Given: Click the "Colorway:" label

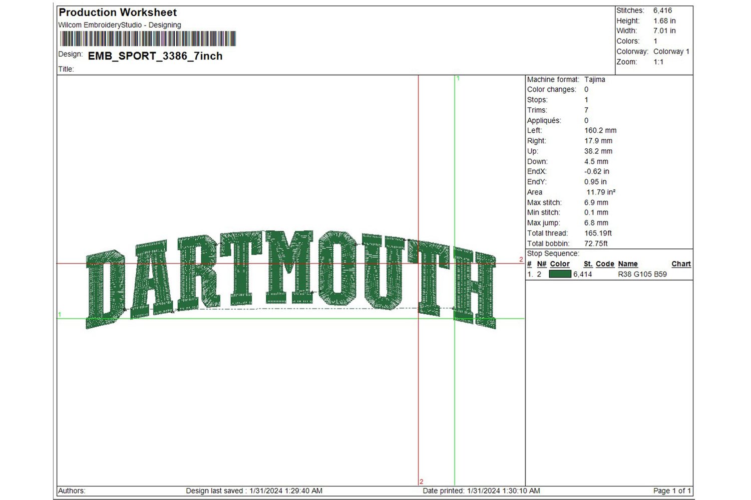Looking at the screenshot, I should pos(632,52).
